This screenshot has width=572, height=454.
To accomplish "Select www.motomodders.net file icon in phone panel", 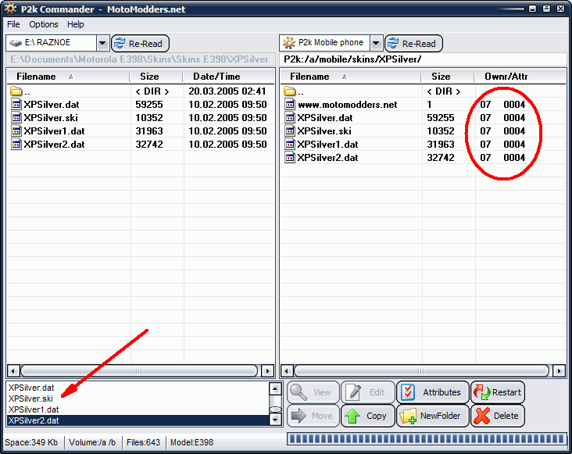I will point(290,104).
